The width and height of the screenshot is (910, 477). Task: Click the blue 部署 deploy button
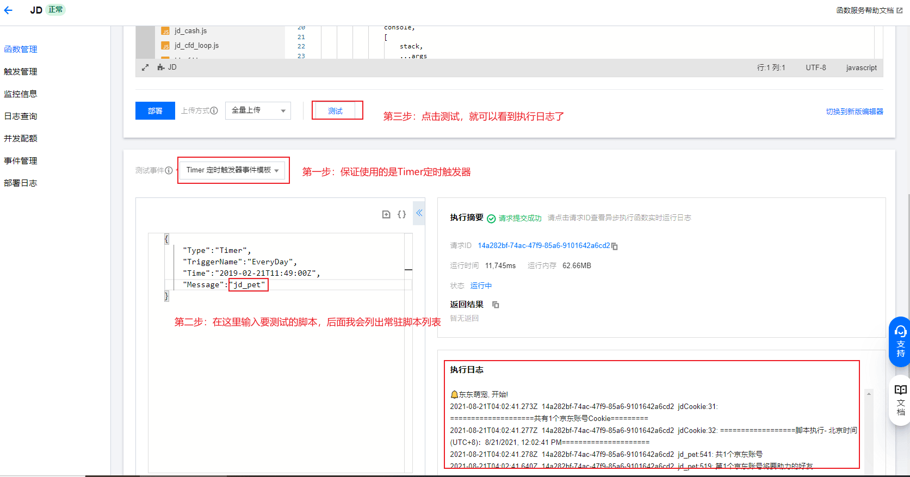[x=155, y=110]
